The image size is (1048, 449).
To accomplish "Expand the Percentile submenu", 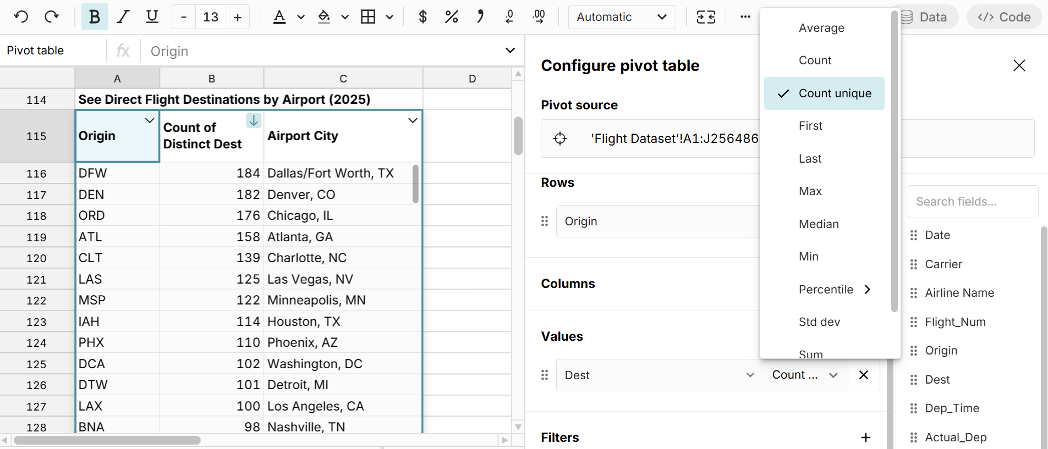I will click(834, 290).
